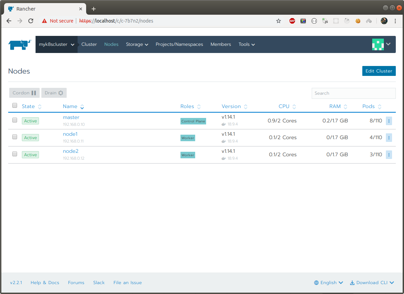The image size is (404, 294).
Task: Sort nodes by Pods column
Action: point(372,106)
